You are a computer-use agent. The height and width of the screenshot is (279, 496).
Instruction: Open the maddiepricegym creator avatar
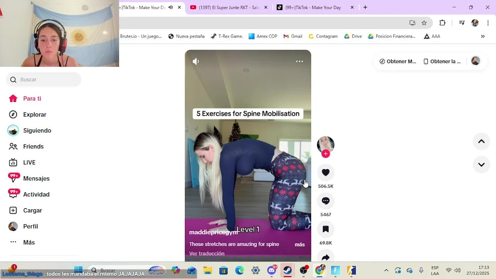(x=325, y=145)
